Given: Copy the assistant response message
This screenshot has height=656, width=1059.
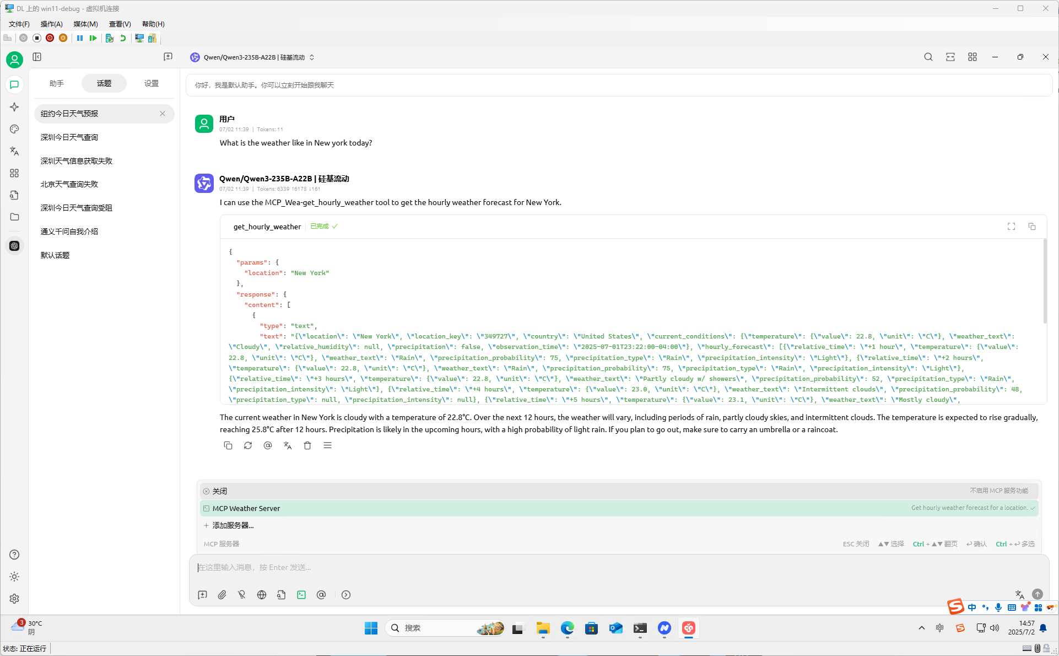Looking at the screenshot, I should click(228, 445).
